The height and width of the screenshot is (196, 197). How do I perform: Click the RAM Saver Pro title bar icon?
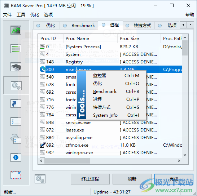[6, 6]
